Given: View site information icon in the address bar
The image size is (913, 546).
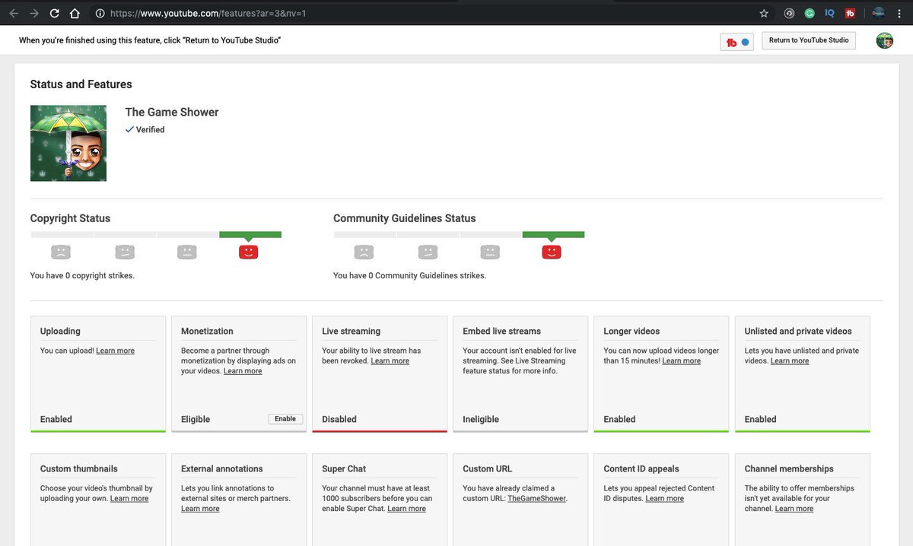Looking at the screenshot, I should click(100, 13).
